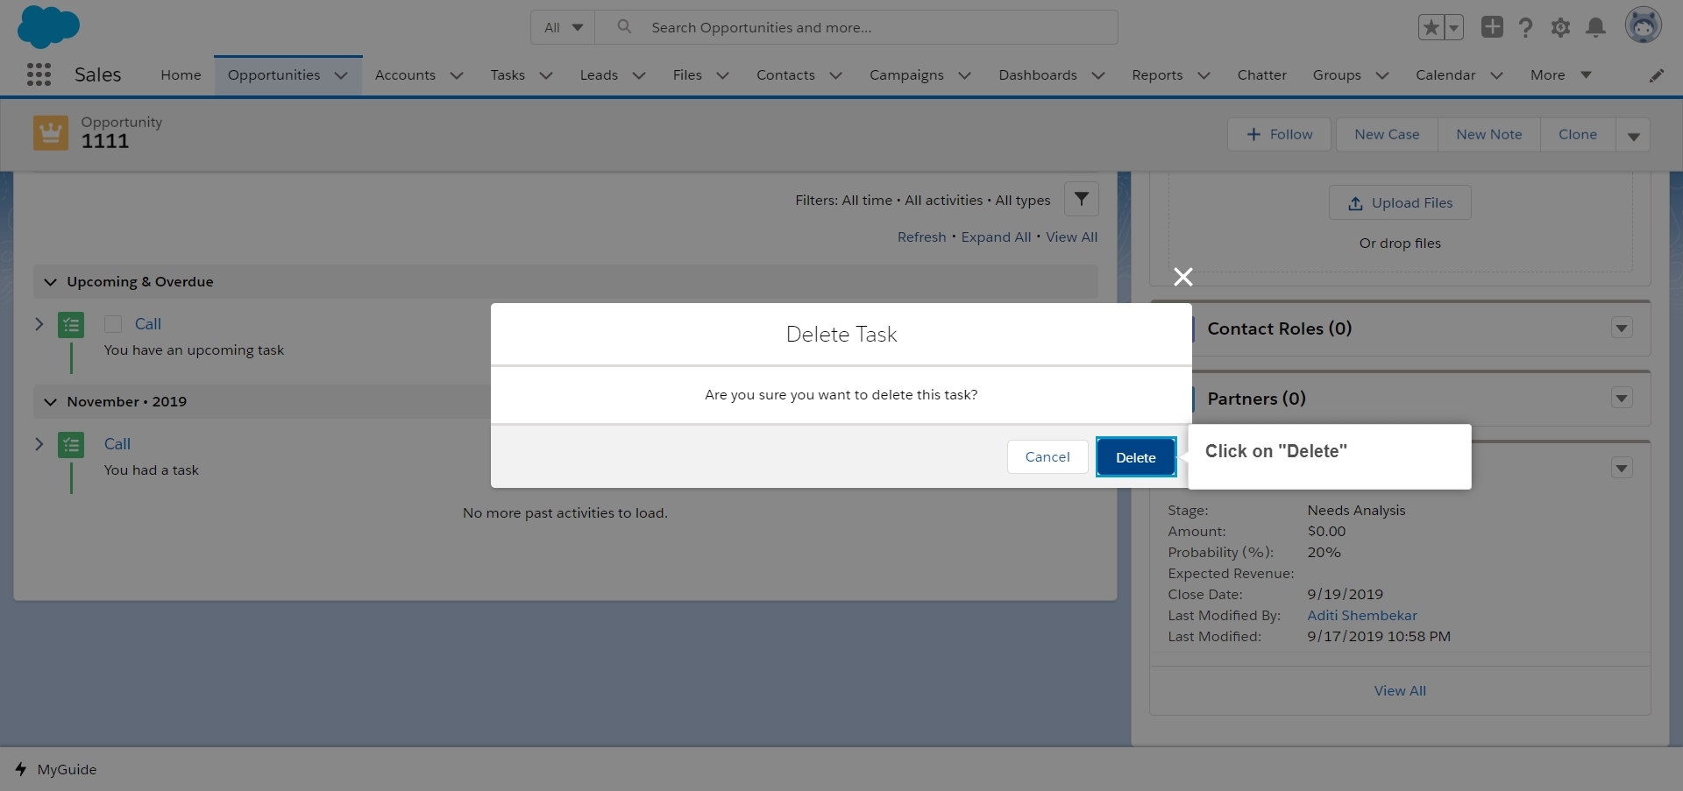
Task: Open more record actions dropdown next to Clone
Action: tap(1633, 135)
